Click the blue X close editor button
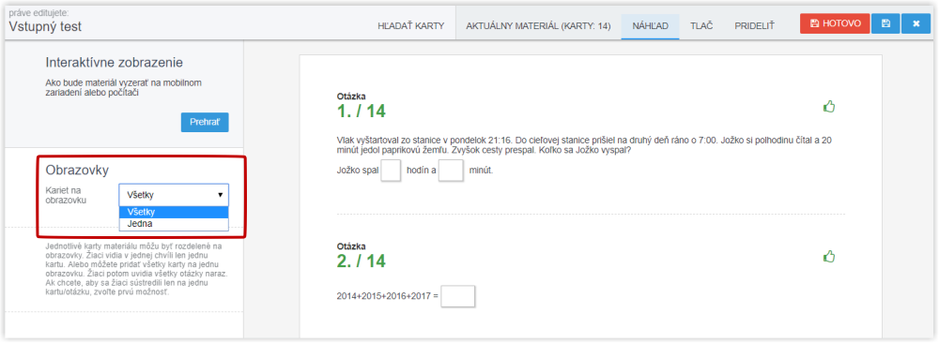This screenshot has height=343, width=939. point(916,24)
